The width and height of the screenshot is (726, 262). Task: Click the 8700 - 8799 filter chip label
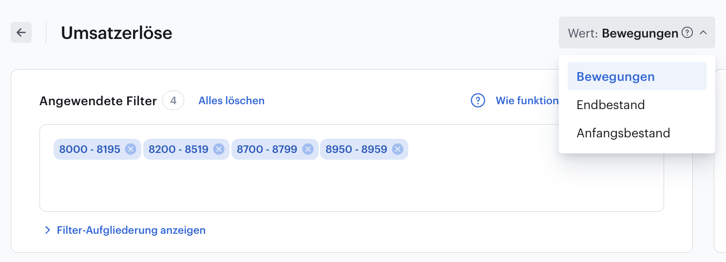click(267, 149)
